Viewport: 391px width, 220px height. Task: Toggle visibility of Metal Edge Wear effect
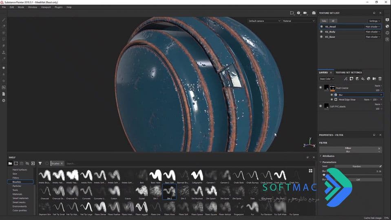coord(332,99)
